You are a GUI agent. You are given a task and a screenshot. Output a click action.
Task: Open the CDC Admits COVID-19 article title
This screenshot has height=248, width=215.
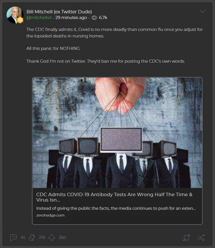pyautogui.click(x=114, y=197)
